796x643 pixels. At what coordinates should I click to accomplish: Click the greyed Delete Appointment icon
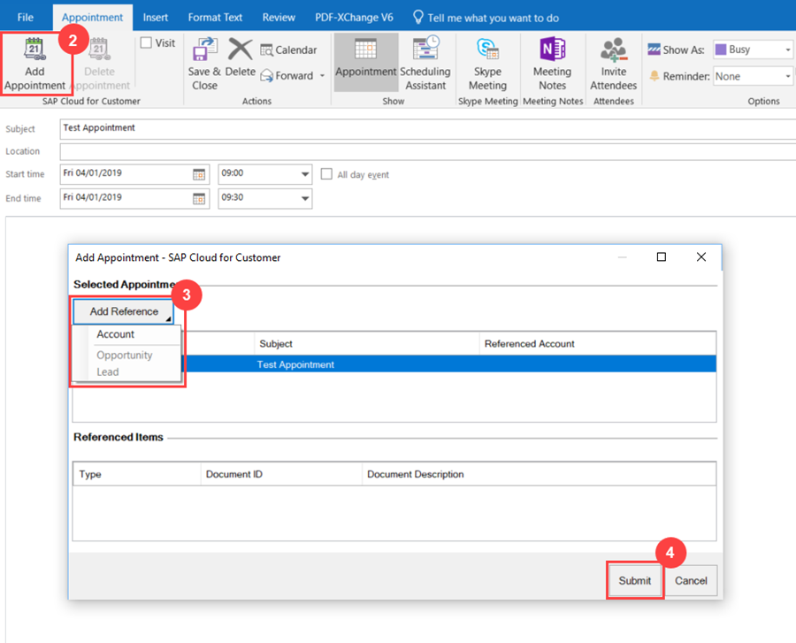(99, 50)
